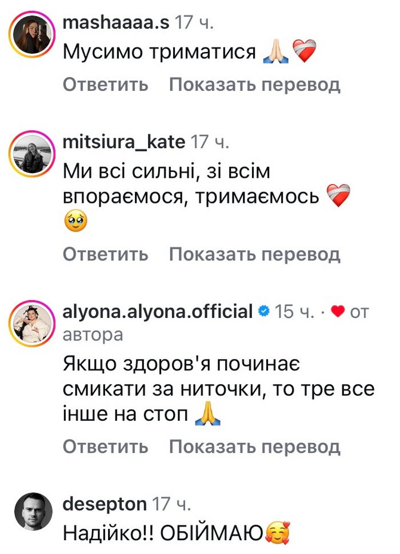Click the smiling hearts emoji after ОБІЙМАЮ
Screen dimensions: 400x554
tap(278, 533)
